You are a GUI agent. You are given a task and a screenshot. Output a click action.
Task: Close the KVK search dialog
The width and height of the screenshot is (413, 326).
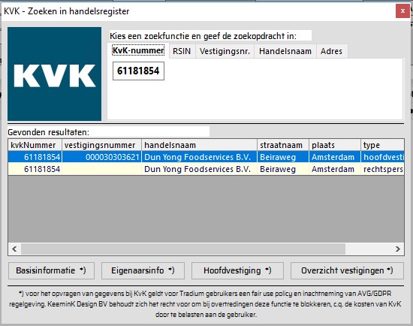402,11
